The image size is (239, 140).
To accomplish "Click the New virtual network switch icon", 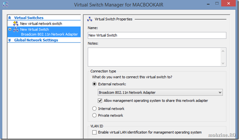I will point(16,24).
